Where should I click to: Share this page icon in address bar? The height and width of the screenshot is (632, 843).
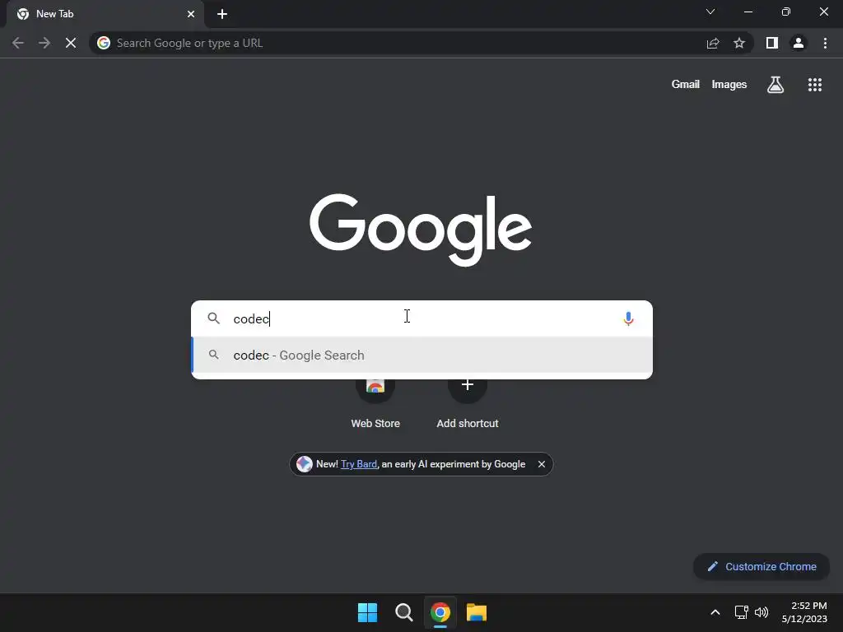(x=713, y=43)
